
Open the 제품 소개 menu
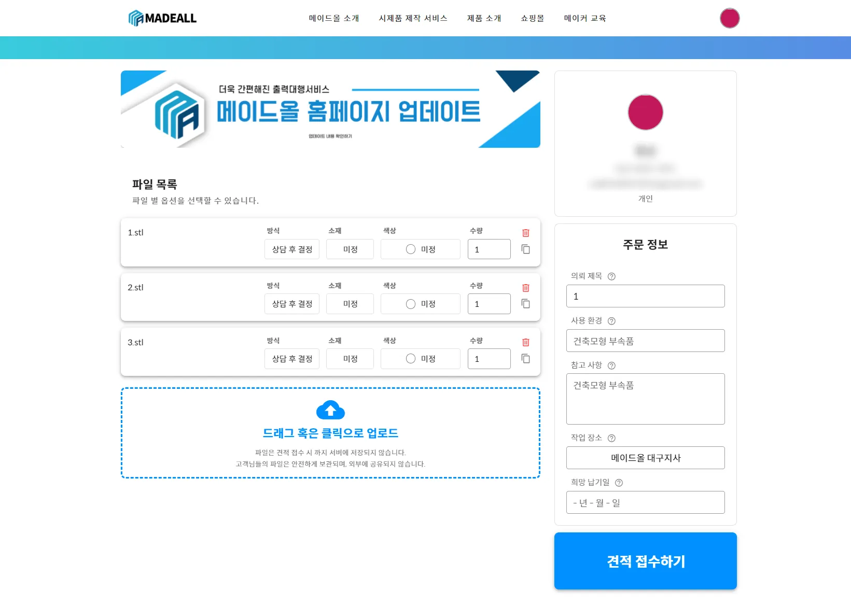coord(484,18)
